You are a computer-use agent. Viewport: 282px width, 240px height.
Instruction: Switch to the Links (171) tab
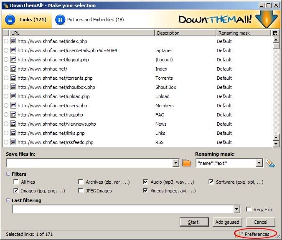[x=27, y=20]
